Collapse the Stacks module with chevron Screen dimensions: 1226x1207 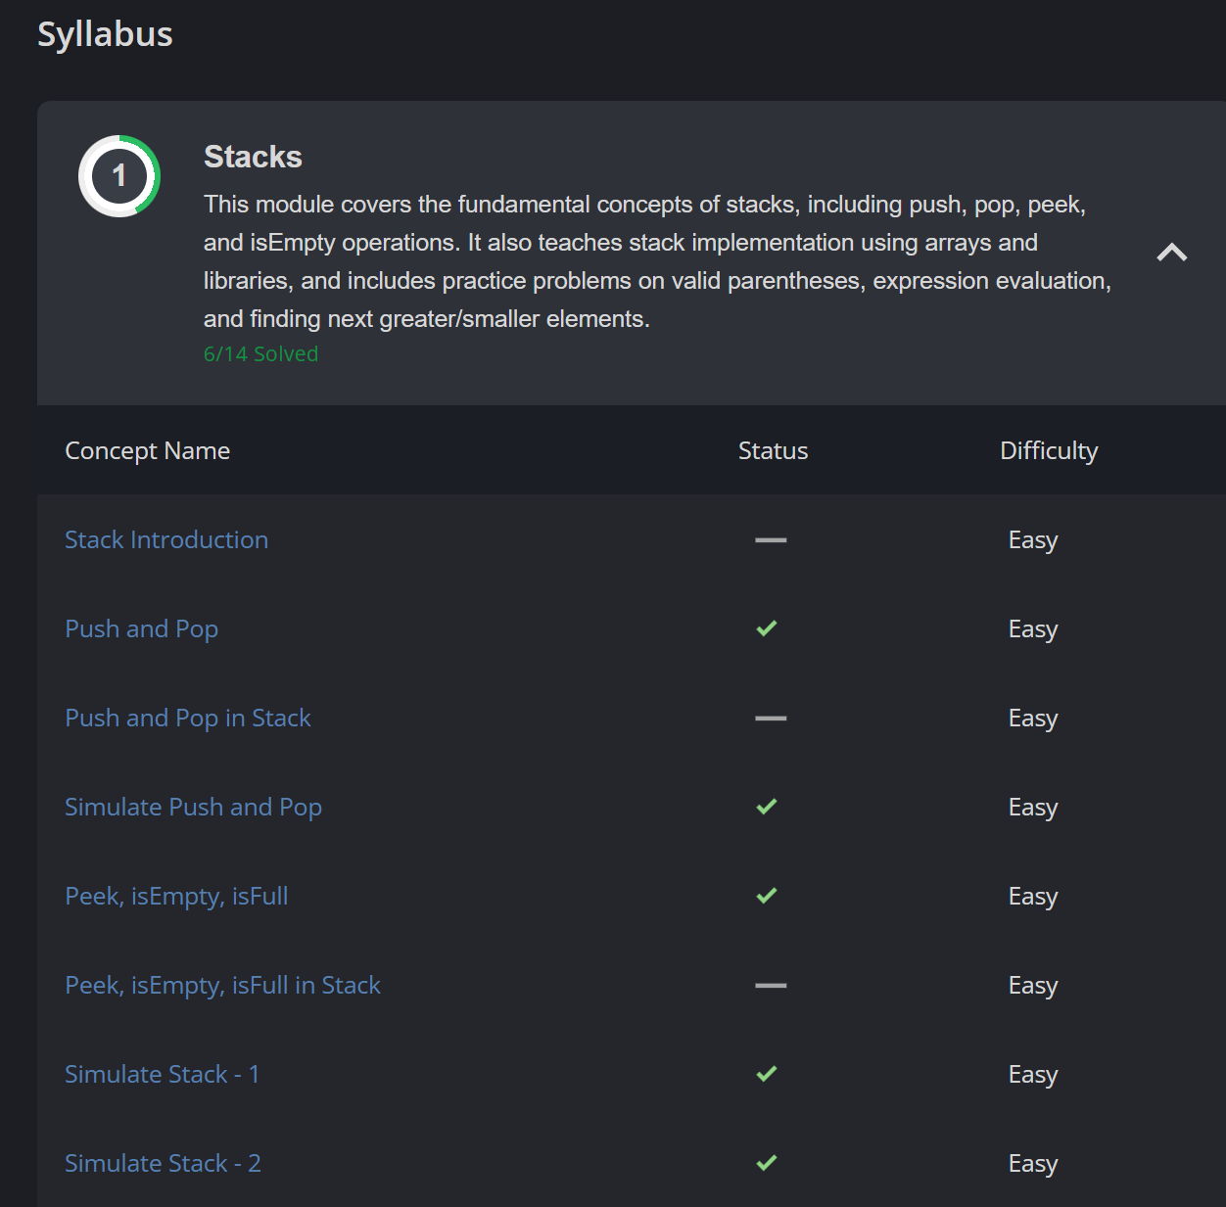(x=1172, y=253)
